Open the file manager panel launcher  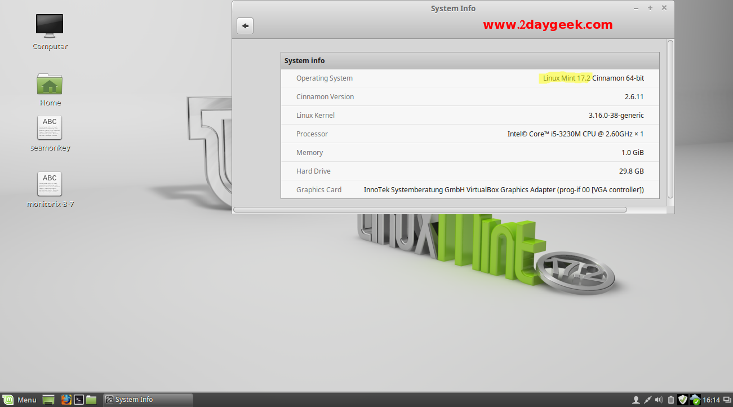click(x=91, y=400)
